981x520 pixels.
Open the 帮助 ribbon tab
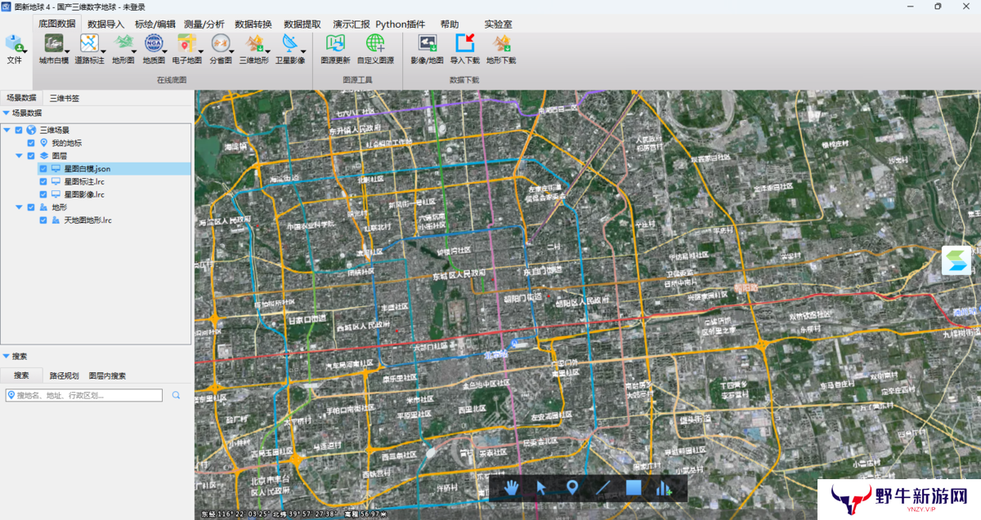coord(450,24)
